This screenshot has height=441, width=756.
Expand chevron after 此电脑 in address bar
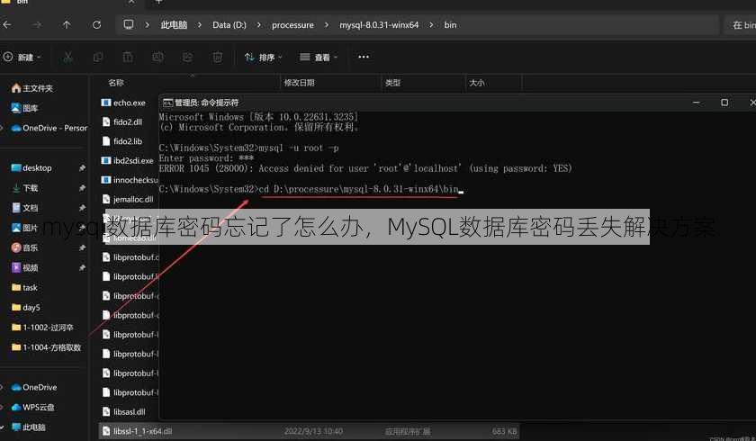(199, 24)
